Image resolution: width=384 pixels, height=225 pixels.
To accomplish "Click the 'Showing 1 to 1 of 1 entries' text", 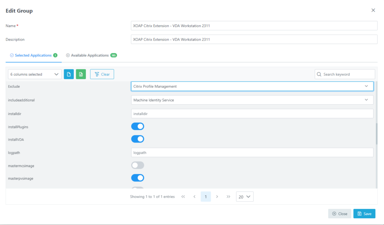I will point(152,196).
